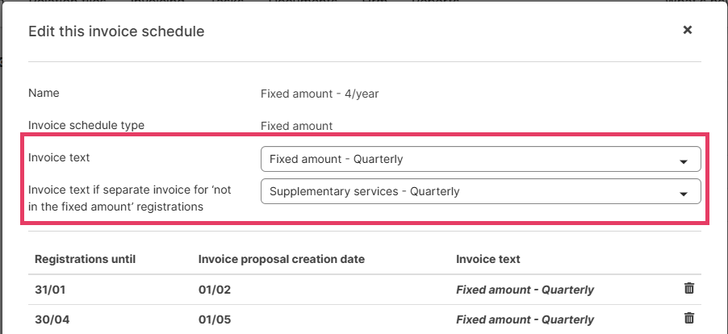Open the Invoice text dropdown

pos(480,159)
